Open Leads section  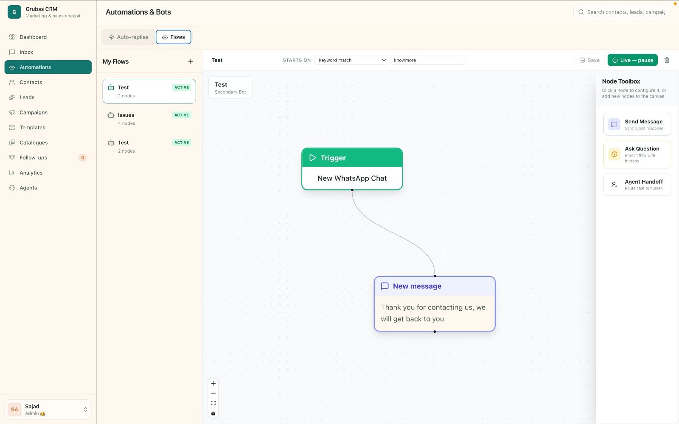point(48,97)
